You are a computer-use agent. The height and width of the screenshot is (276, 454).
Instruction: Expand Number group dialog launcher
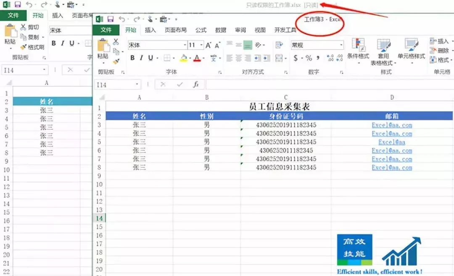[341, 72]
